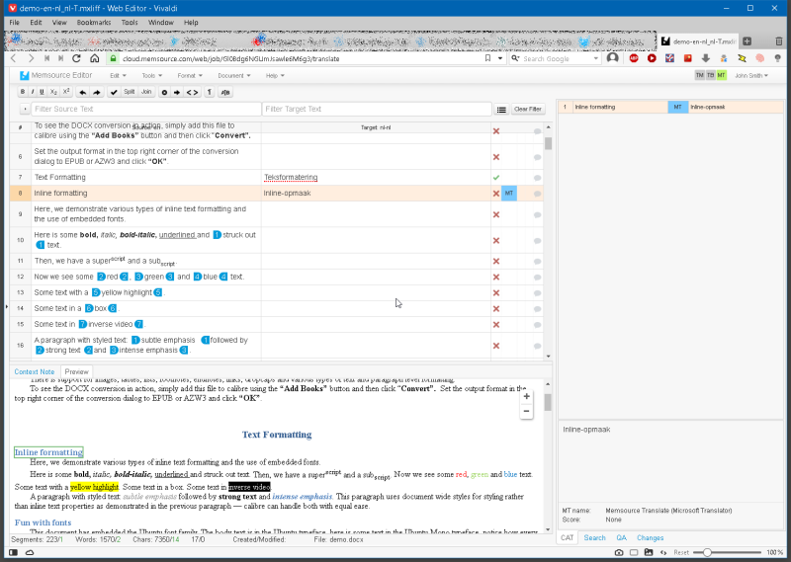Insert tag with the < > icon

tap(192, 92)
